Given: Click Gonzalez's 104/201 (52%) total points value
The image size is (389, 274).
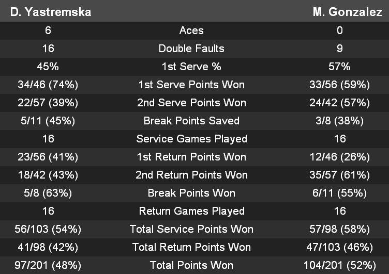Looking at the screenshot, I should tap(340, 265).
